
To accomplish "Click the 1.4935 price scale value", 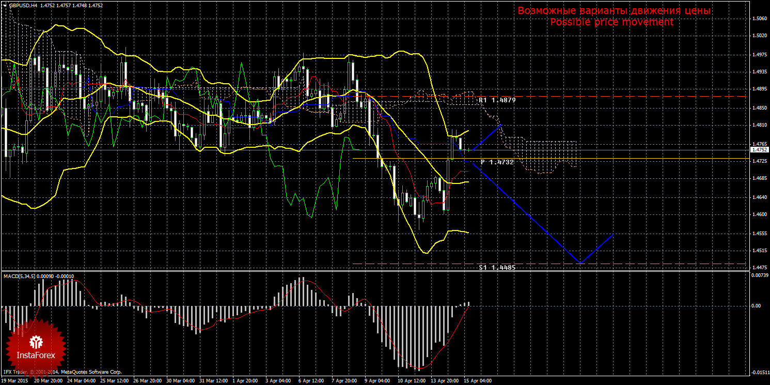I will (760, 72).
